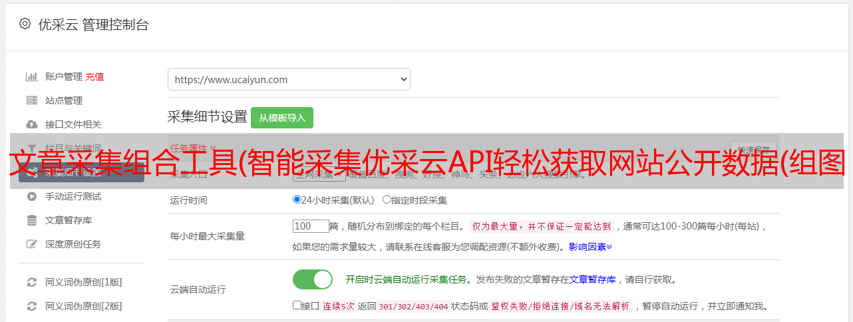Click the play icon for 手动运行测试
The width and height of the screenshot is (853, 322).
[x=31, y=196]
